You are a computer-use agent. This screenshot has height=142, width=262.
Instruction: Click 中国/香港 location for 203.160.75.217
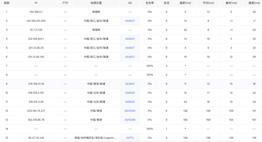96,111
